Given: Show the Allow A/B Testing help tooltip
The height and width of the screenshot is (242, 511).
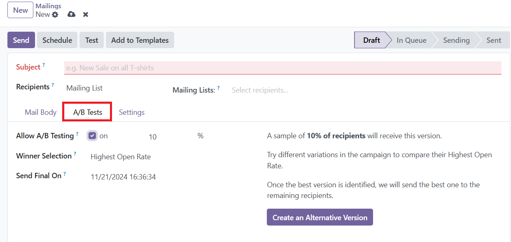Looking at the screenshot, I should point(77,133).
